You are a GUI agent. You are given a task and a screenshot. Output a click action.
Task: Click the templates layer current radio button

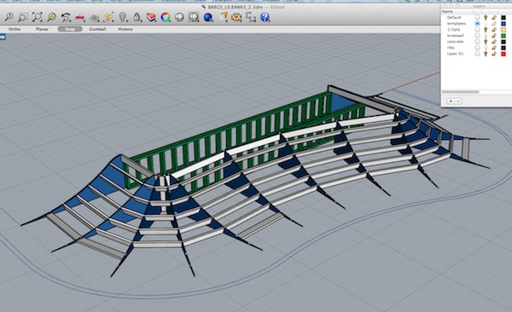[x=477, y=24]
